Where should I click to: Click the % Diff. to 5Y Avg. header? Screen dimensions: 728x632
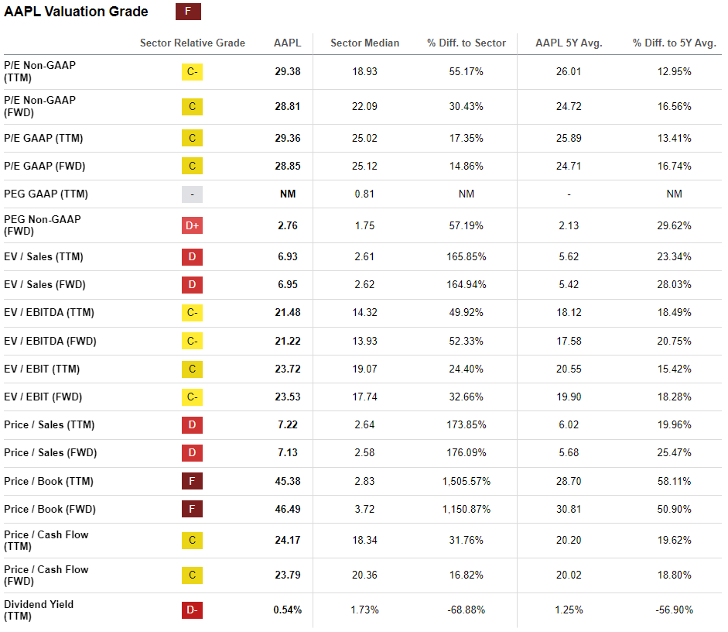click(674, 43)
